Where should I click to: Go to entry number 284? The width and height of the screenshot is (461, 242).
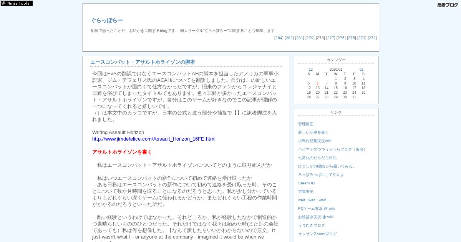click(x=279, y=38)
